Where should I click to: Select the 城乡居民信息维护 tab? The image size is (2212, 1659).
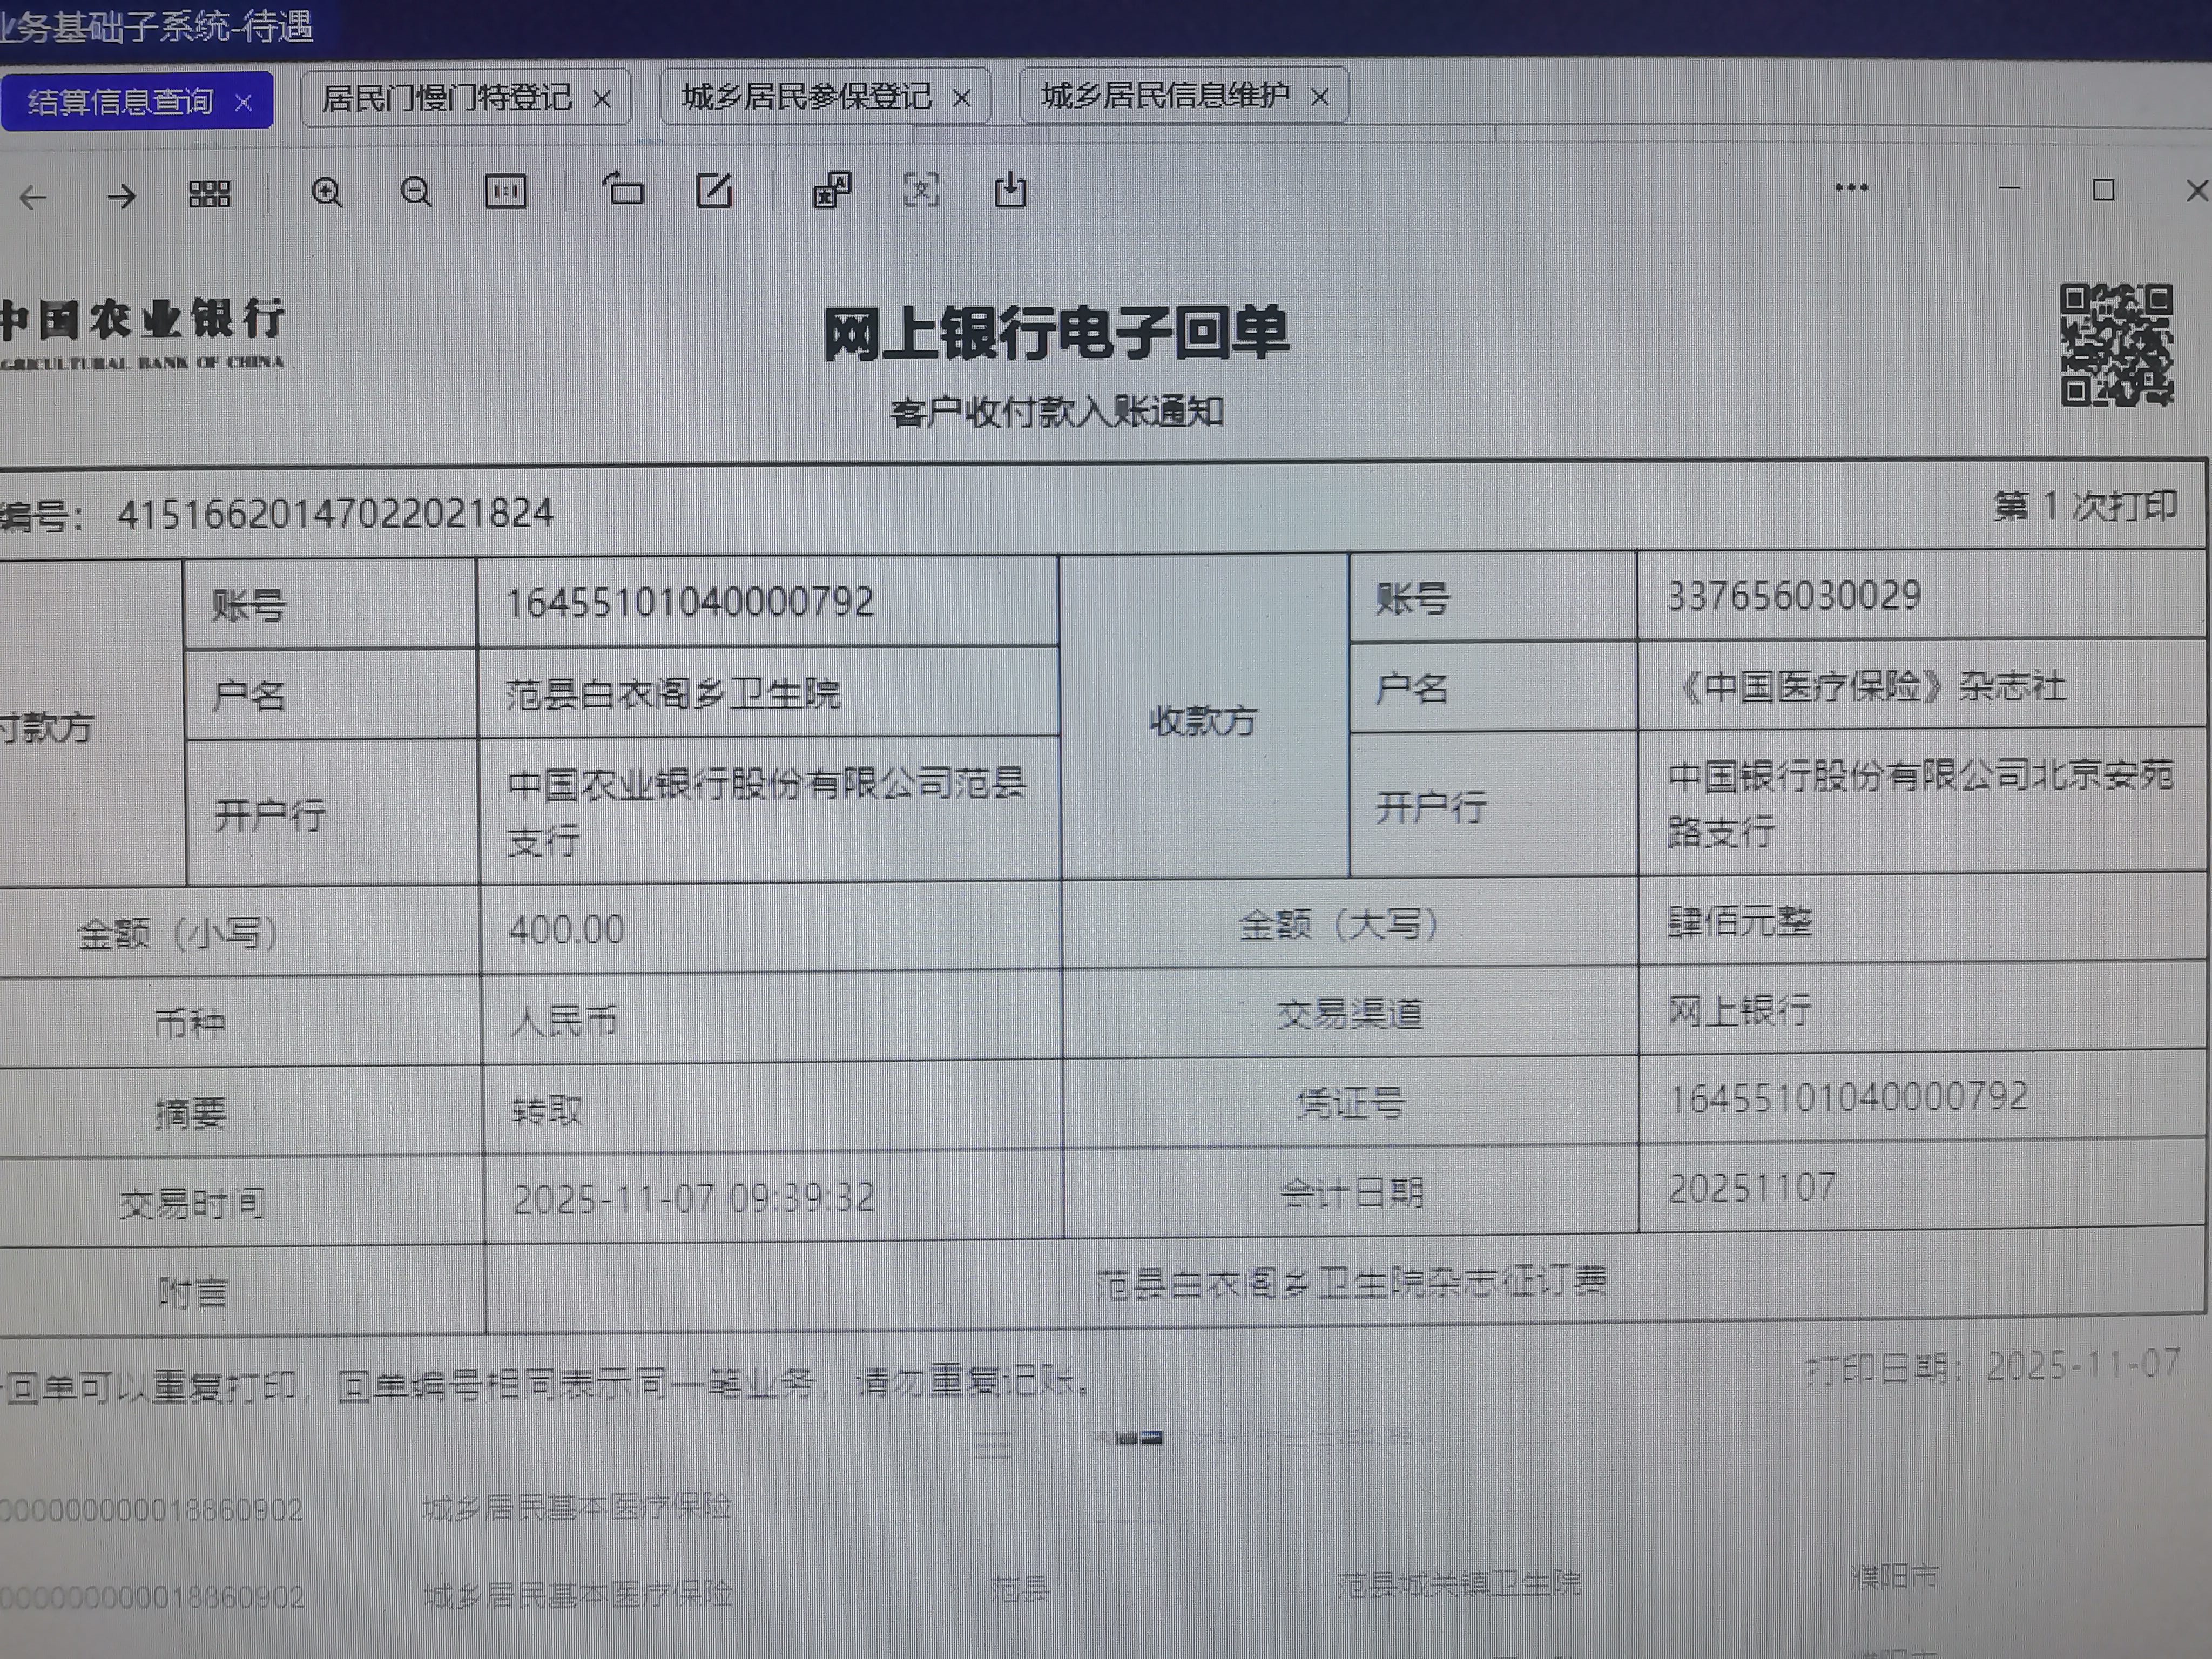(x=1165, y=96)
